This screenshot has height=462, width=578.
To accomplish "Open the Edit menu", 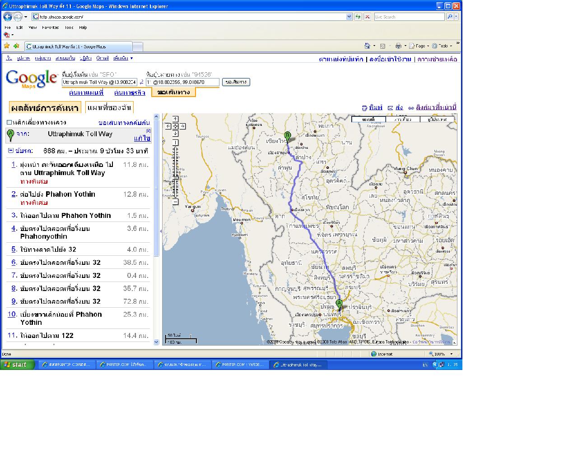I will click(x=19, y=28).
